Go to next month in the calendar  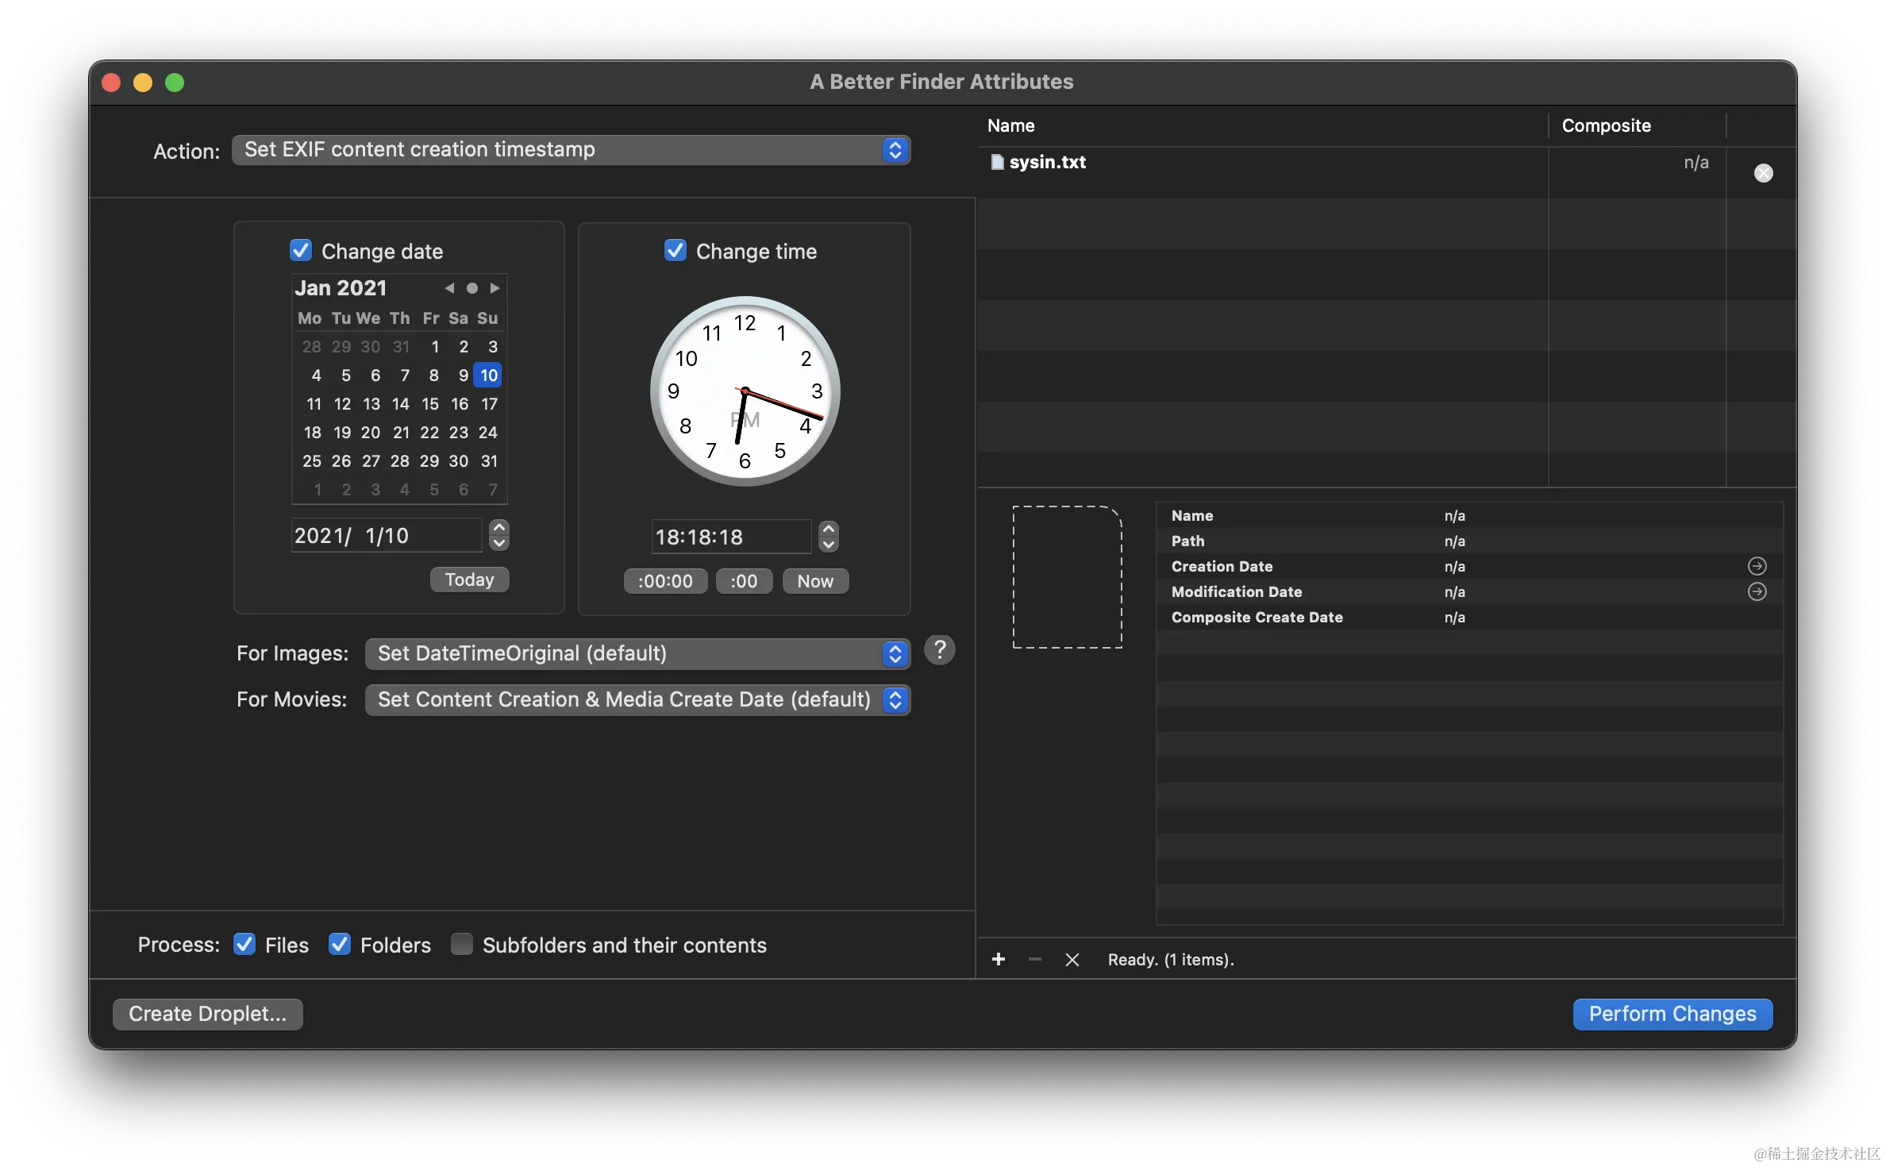click(x=494, y=287)
